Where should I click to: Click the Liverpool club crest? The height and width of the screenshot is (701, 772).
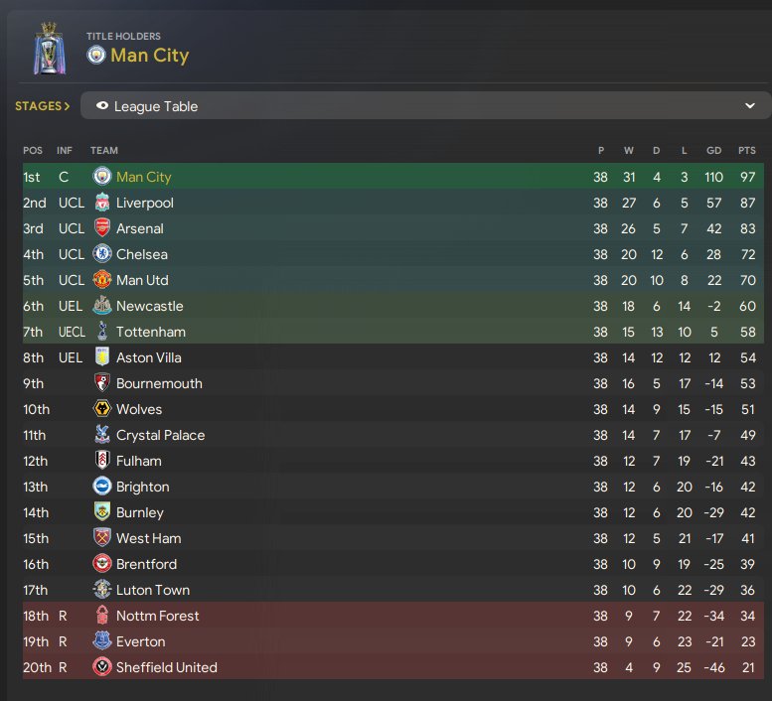click(102, 203)
